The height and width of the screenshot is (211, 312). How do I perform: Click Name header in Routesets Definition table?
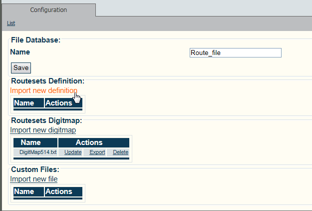(x=24, y=103)
